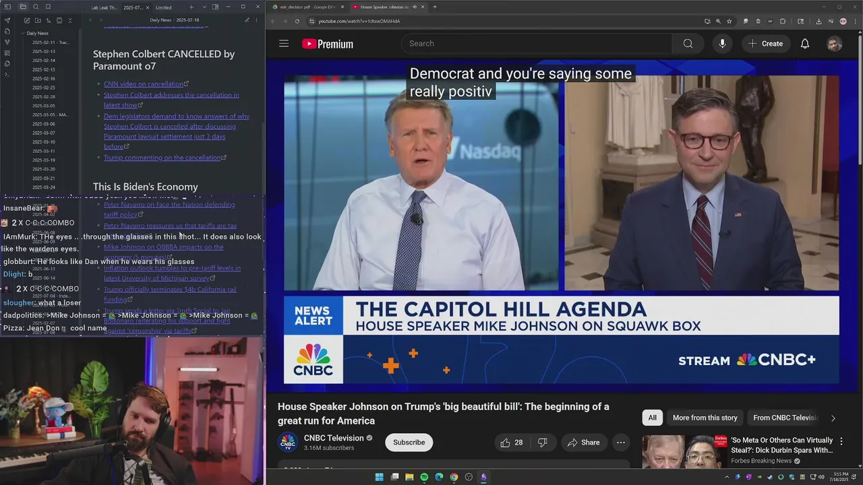Close the House Speaker Johnson browser tab

423,7
